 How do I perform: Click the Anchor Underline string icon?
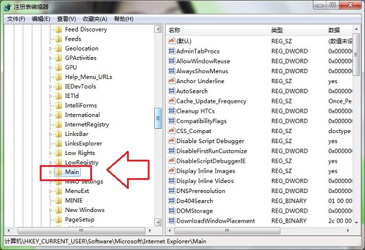click(172, 81)
